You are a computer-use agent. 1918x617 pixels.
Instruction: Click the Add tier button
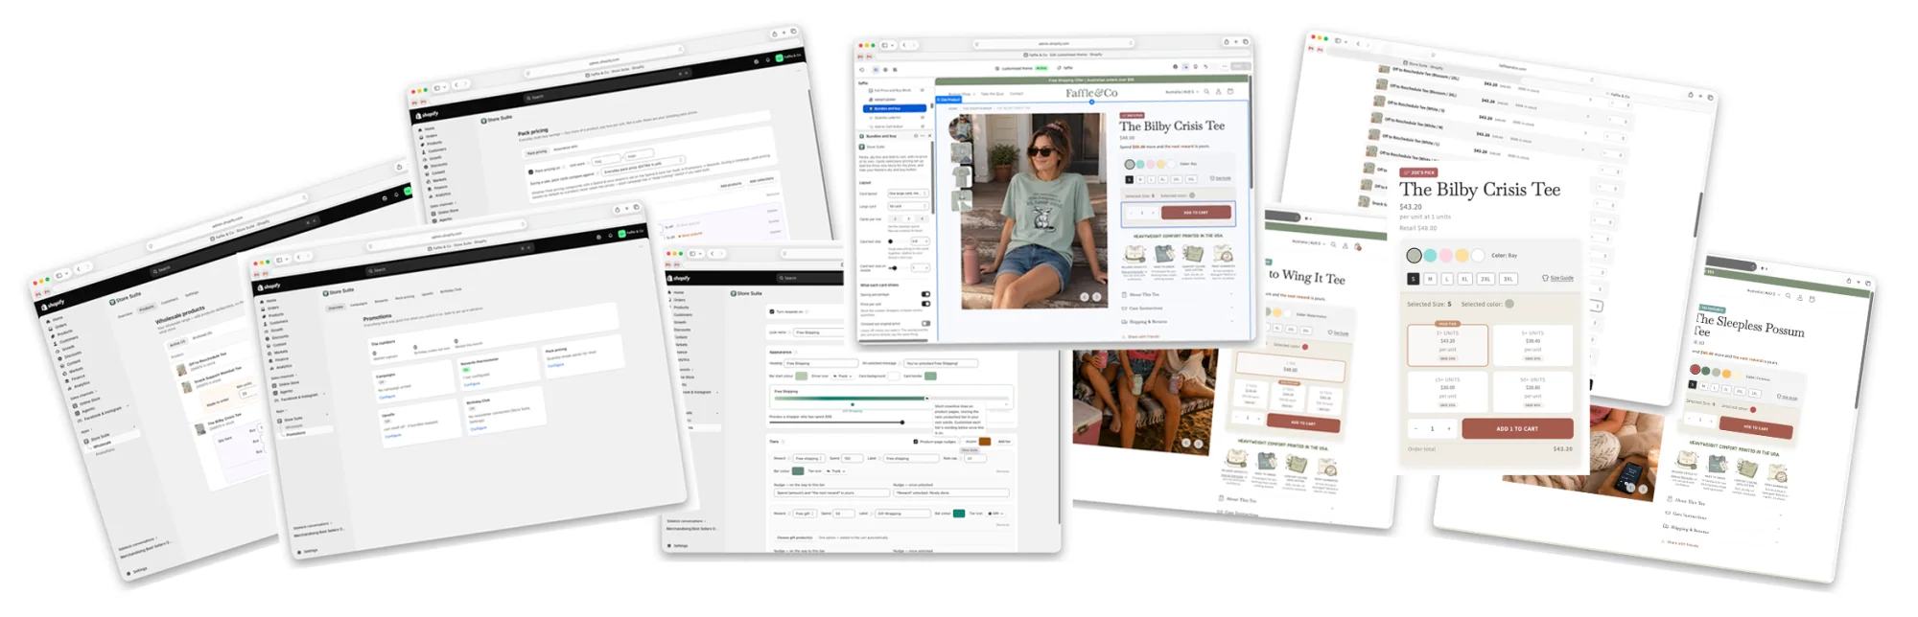(1004, 442)
